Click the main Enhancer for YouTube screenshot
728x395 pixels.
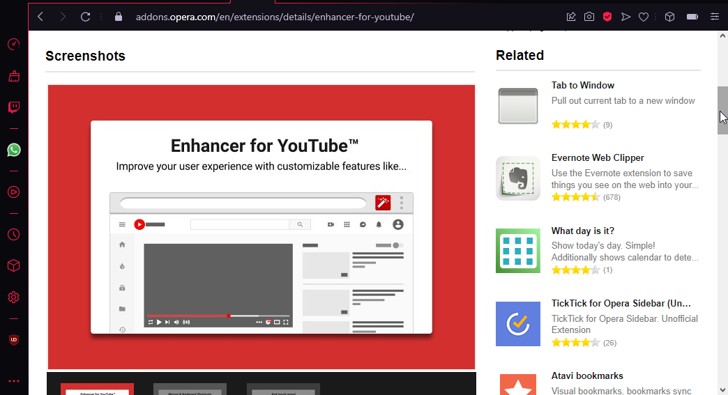pyautogui.click(x=261, y=227)
